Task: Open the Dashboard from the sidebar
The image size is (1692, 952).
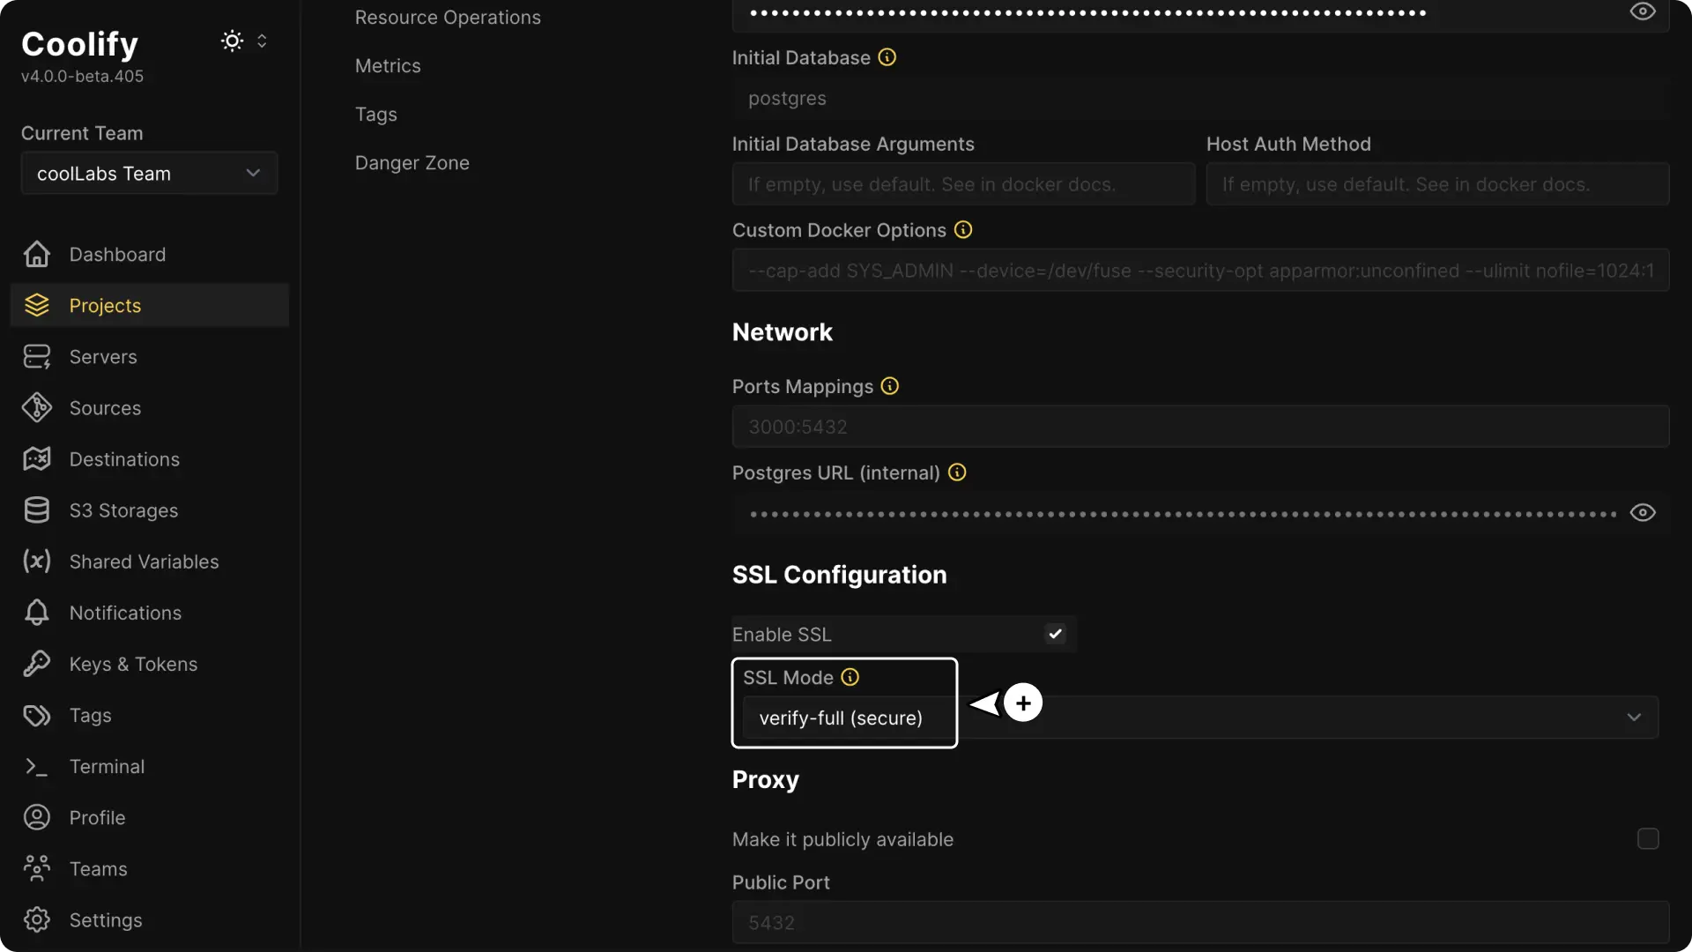Action: 117,254
